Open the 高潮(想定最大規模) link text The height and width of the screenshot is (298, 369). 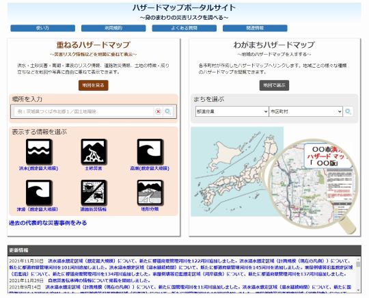(150, 168)
